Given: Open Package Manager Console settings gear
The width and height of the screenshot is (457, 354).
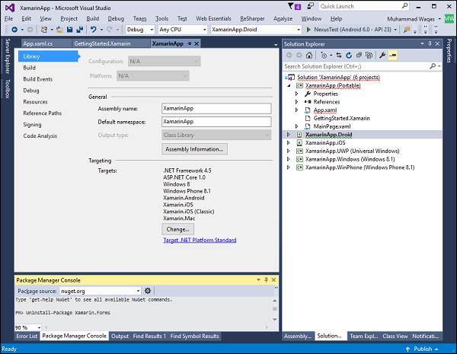Looking at the screenshot, I should coord(148,291).
